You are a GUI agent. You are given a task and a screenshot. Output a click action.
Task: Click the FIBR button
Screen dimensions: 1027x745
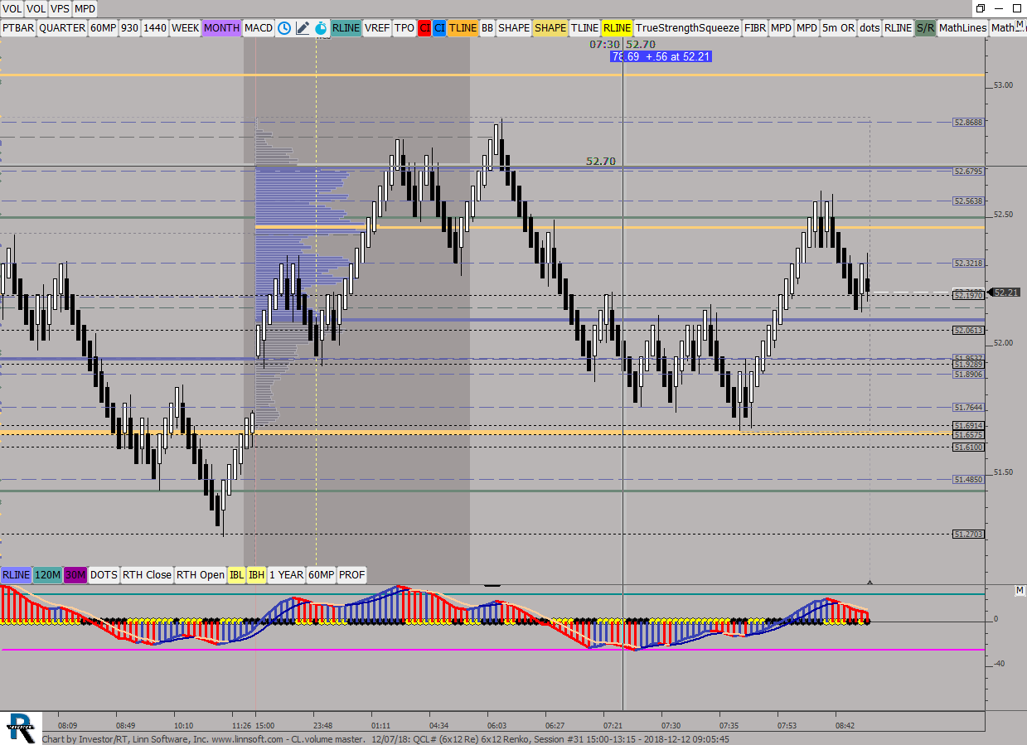(x=755, y=28)
